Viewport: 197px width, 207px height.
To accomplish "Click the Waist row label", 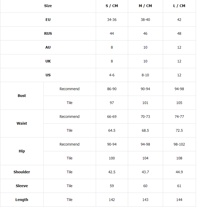I will point(22,123).
